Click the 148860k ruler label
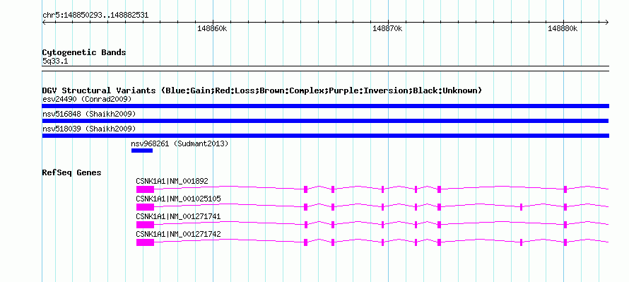 [212, 29]
